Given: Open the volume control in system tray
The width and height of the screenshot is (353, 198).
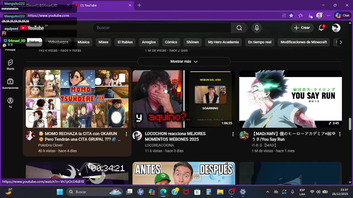Looking at the screenshot, I should pos(318,192).
